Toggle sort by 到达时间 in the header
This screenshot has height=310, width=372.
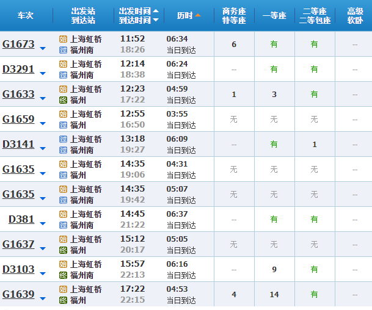pos(156,20)
